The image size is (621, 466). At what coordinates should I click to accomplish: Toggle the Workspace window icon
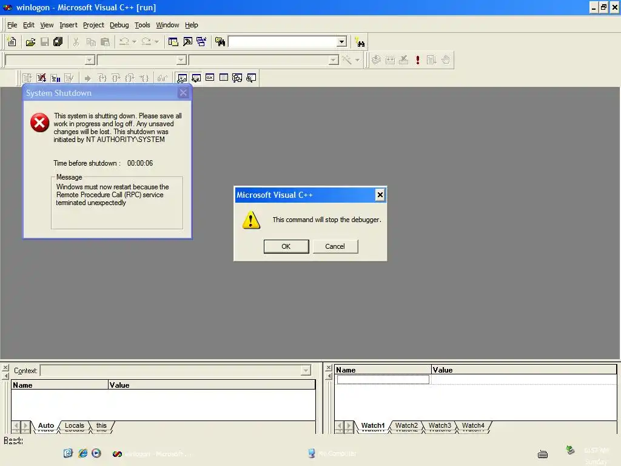pos(173,42)
